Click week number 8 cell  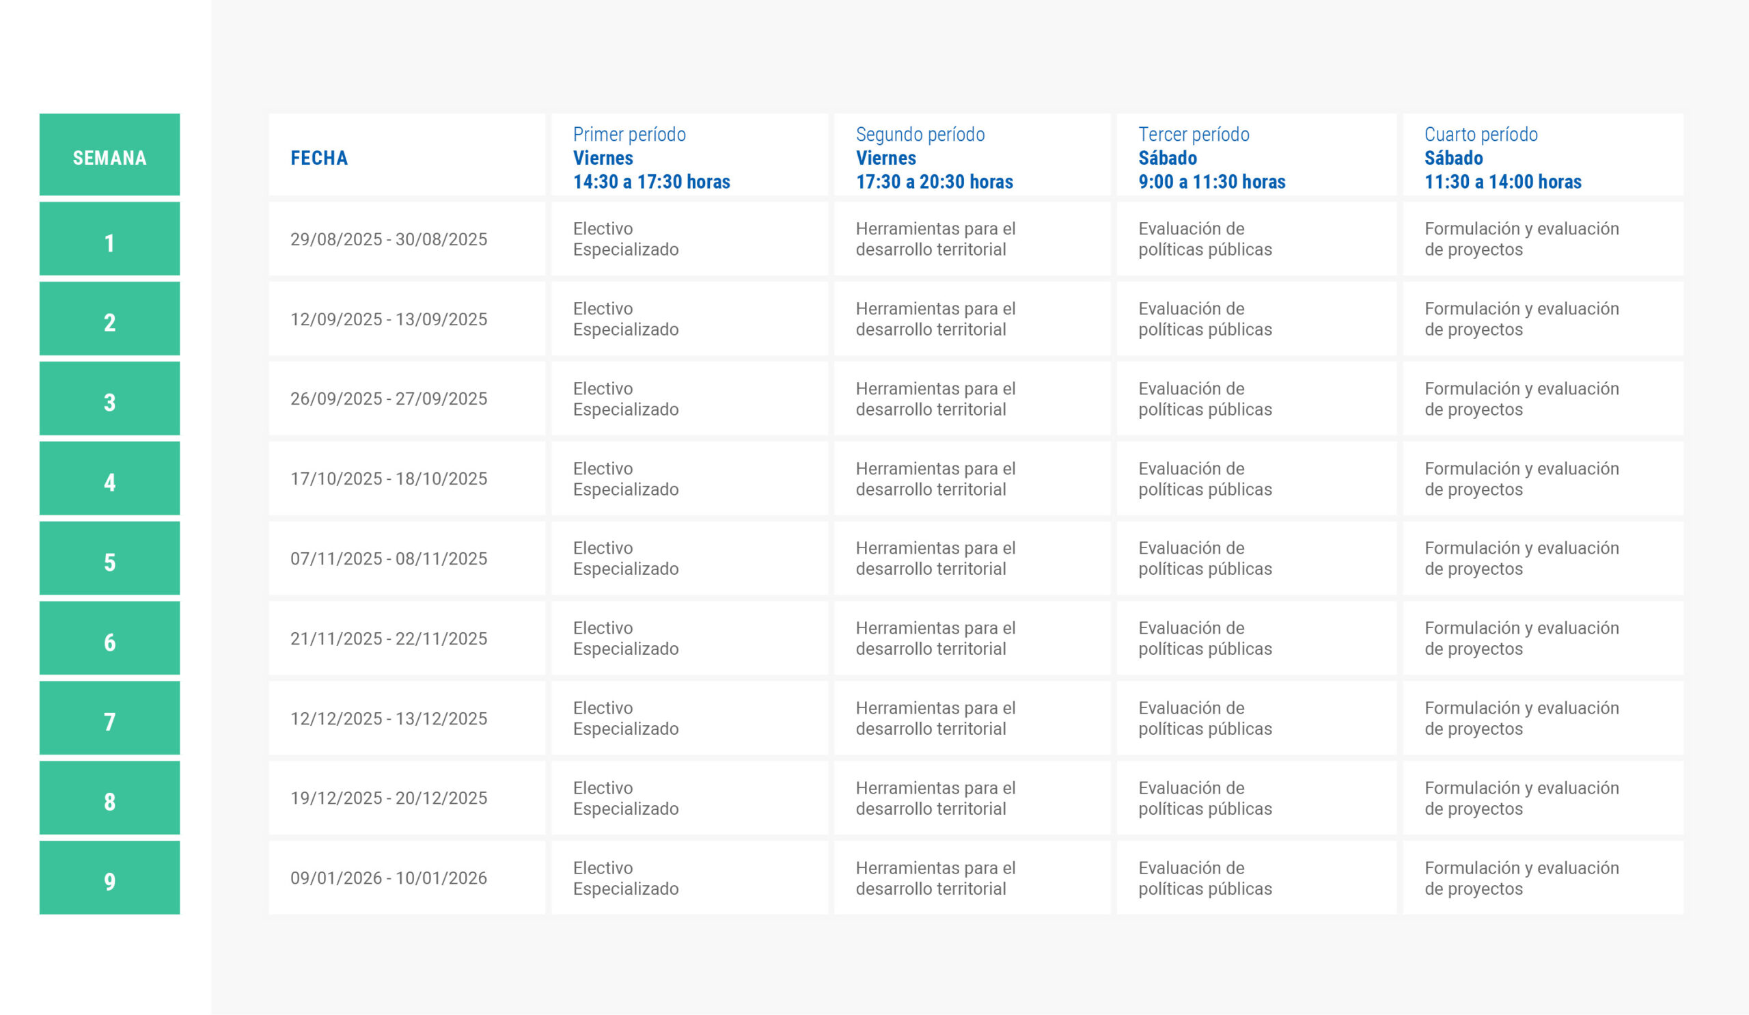tap(110, 798)
